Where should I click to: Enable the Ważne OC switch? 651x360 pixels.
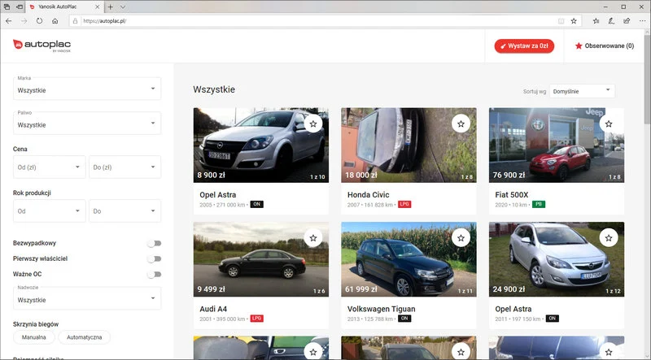tap(154, 274)
